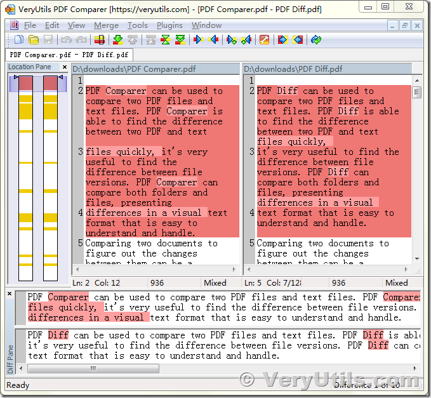This screenshot has height=398, width=431.
Task: Click the left bar in the Location Pane
Action: [x=25, y=178]
